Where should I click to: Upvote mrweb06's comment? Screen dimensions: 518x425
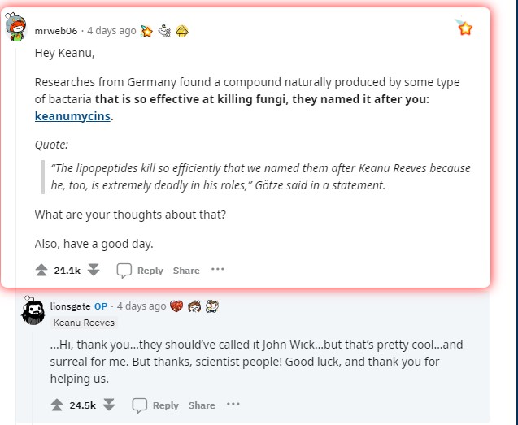(x=41, y=271)
